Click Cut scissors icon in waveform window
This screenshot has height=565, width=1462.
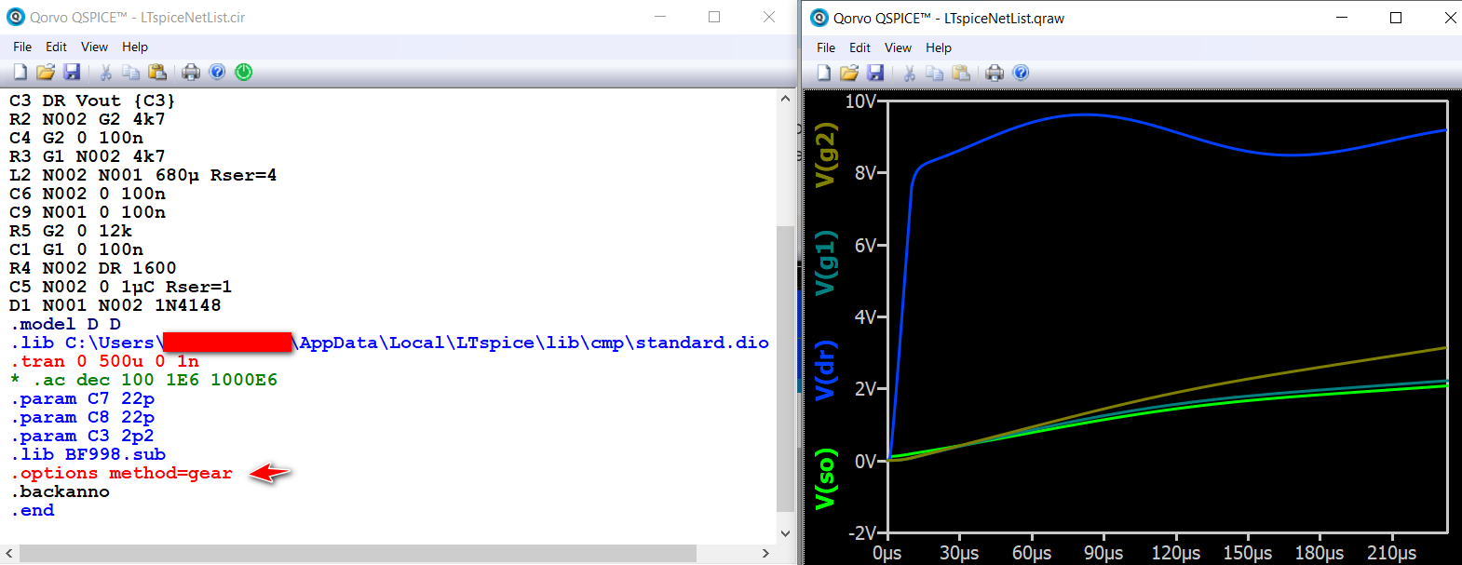click(x=909, y=73)
